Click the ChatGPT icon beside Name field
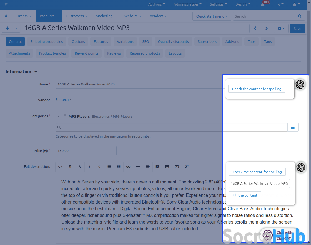 point(300,84)
